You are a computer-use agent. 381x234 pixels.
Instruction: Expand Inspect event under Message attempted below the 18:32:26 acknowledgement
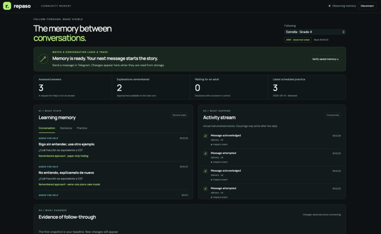pyautogui.click(x=219, y=162)
